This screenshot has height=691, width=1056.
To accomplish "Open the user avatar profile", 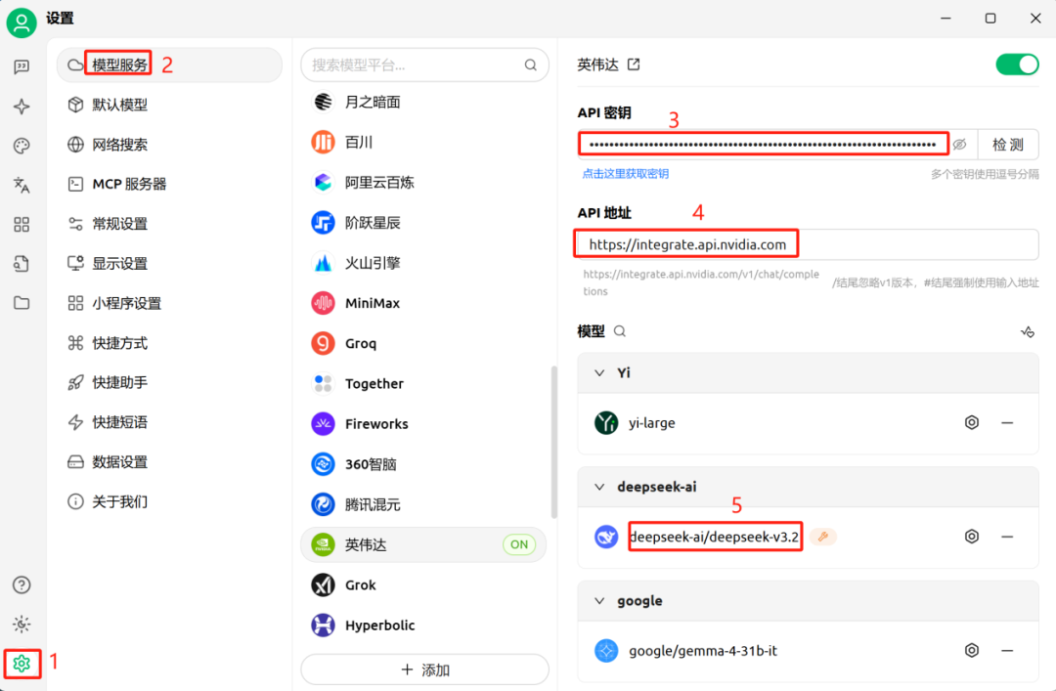I will 22,22.
